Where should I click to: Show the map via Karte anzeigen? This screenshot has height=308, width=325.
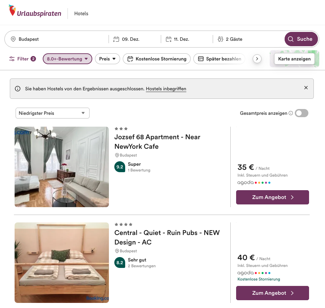[x=294, y=59]
